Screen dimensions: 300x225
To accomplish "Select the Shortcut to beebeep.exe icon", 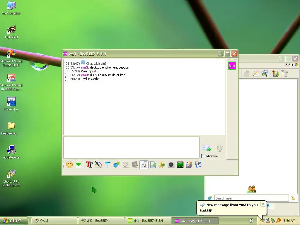I will (11, 178).
